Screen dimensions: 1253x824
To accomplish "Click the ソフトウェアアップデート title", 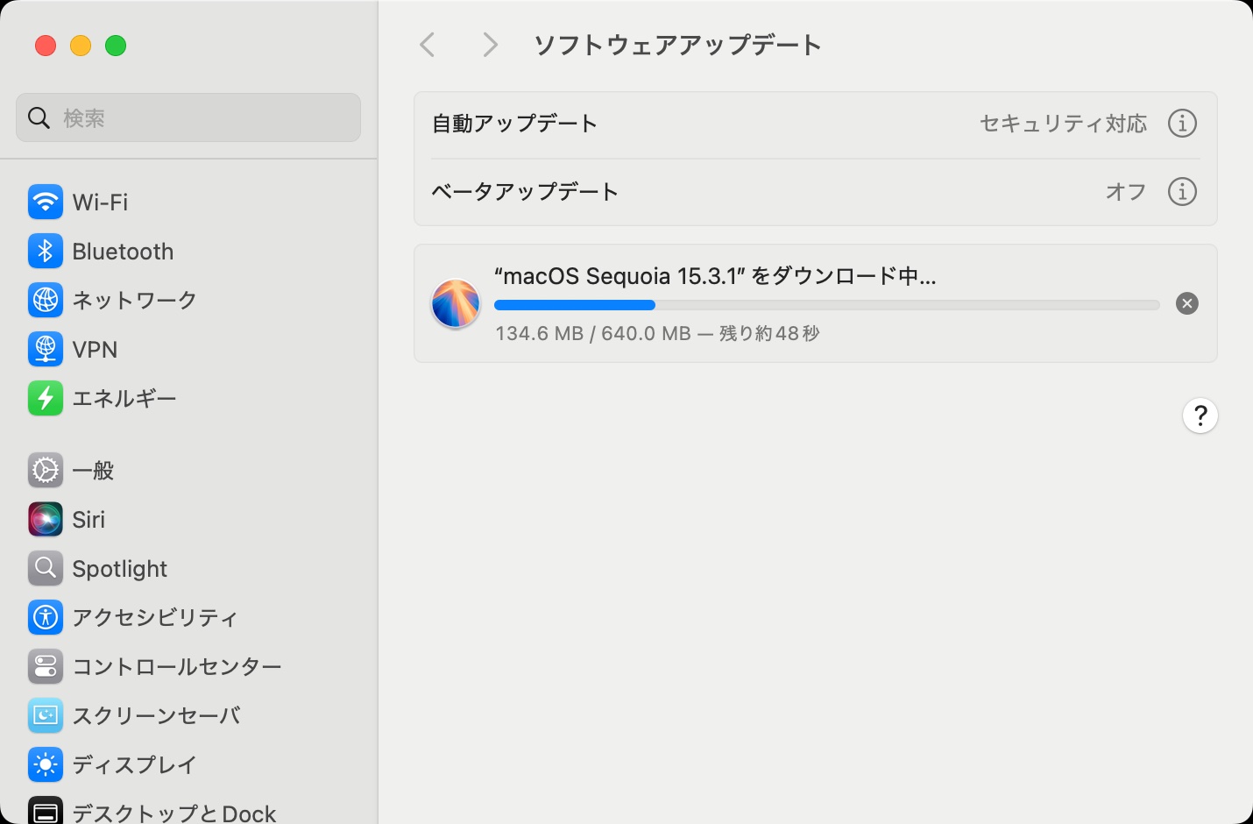I will pyautogui.click(x=677, y=45).
